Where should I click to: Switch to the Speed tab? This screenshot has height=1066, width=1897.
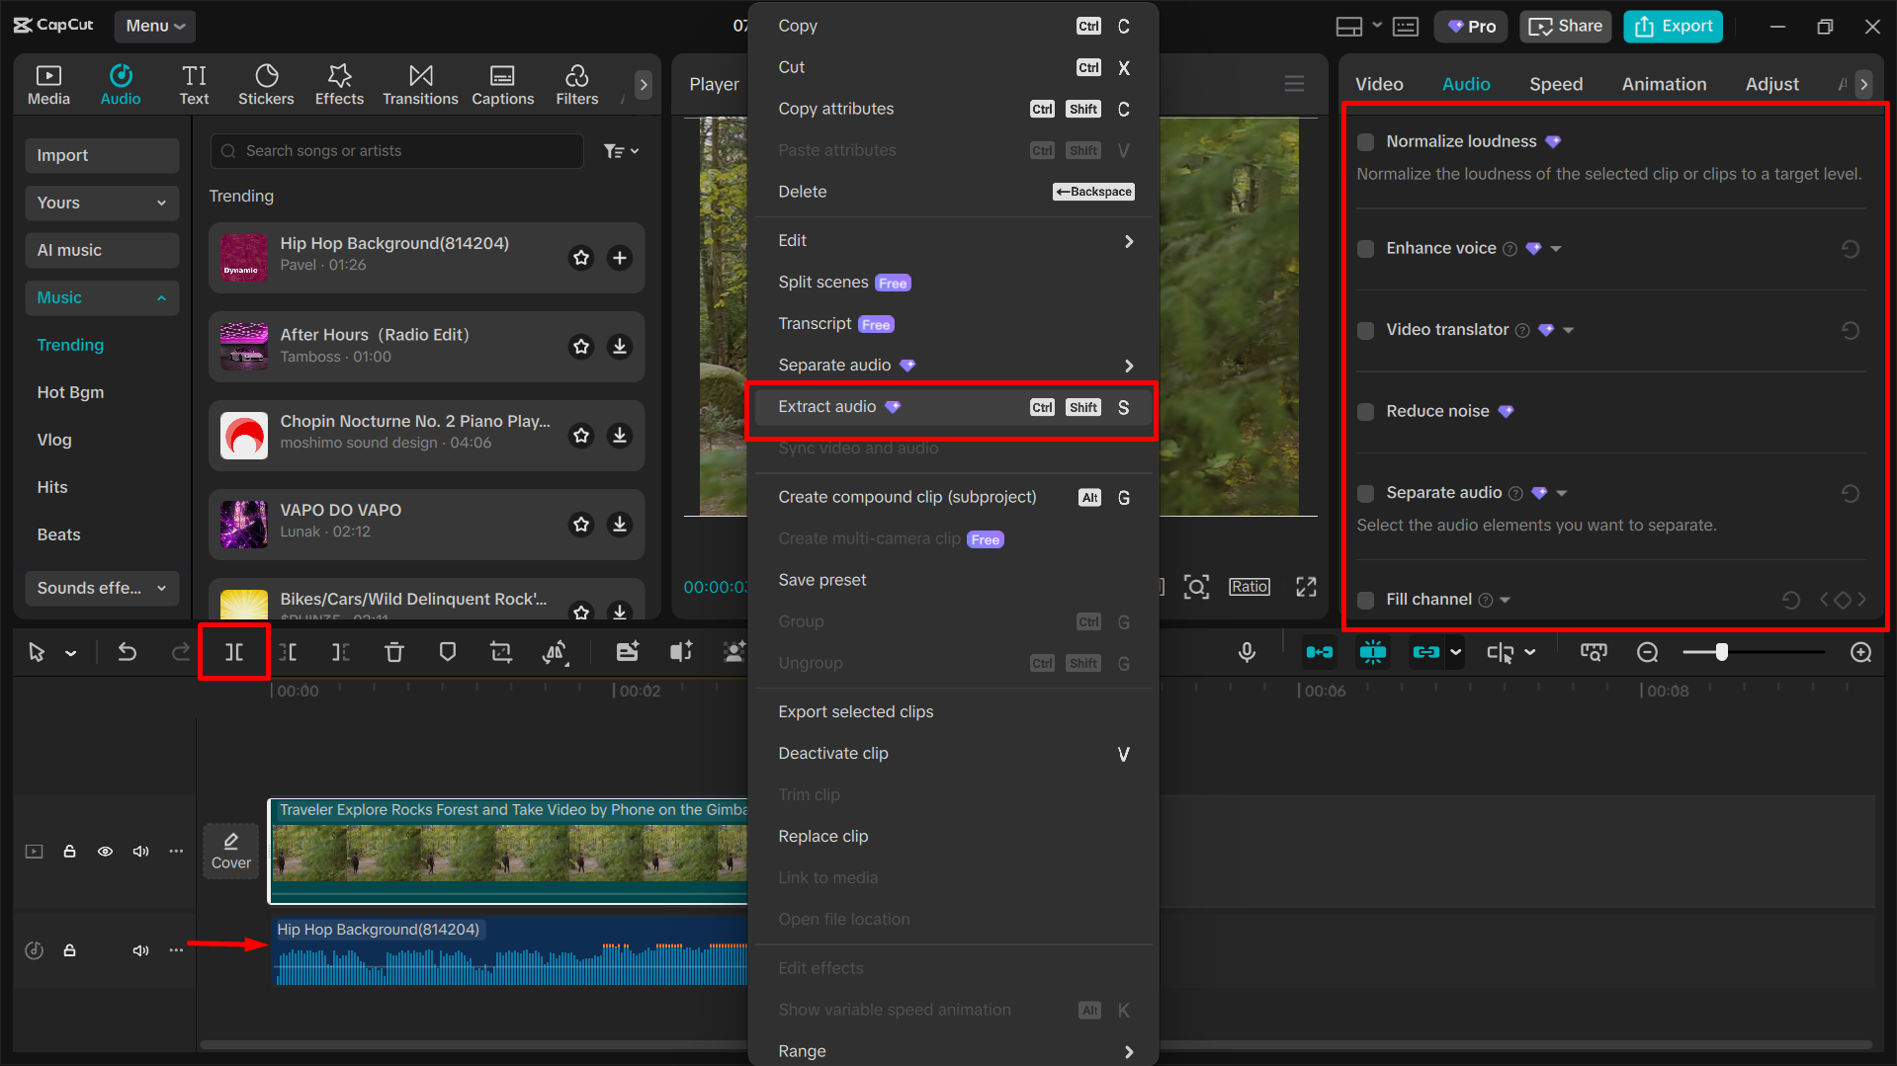coord(1556,84)
